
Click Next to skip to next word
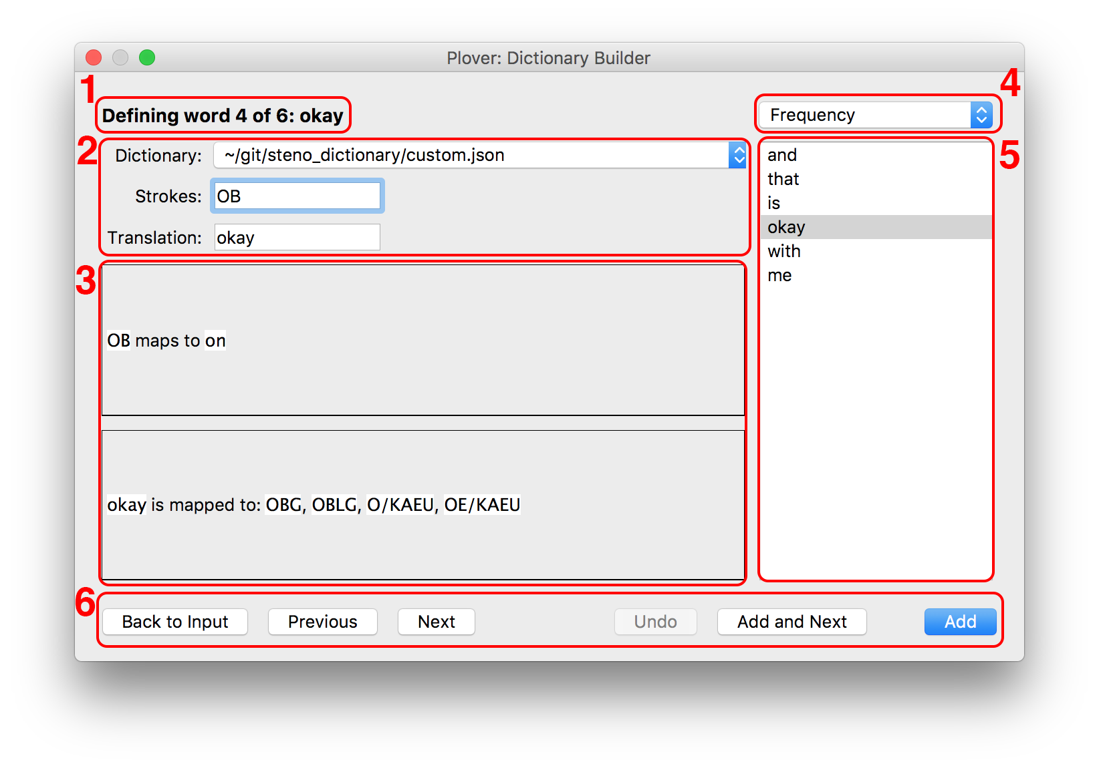click(x=436, y=622)
